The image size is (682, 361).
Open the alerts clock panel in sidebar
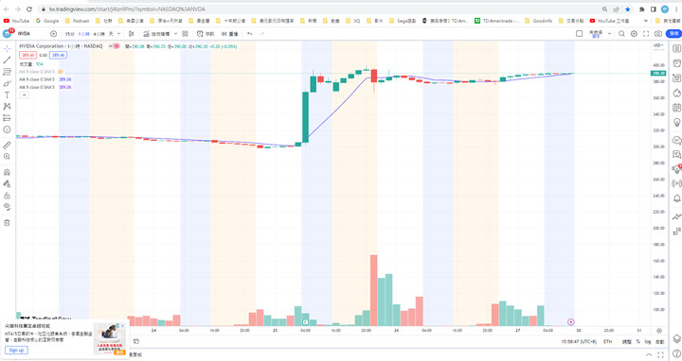[676, 63]
